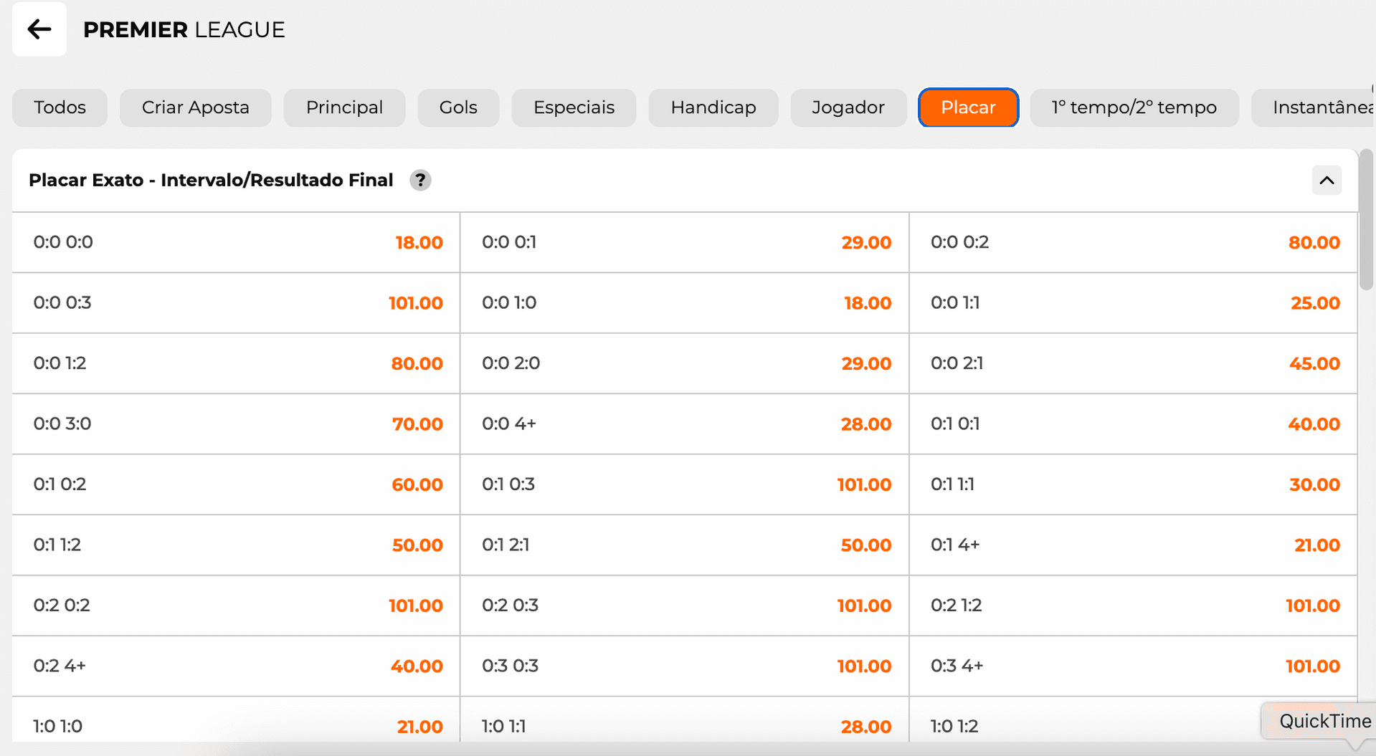The height and width of the screenshot is (756, 1376).
Task: Open the help question mark icon
Action: pyautogui.click(x=421, y=181)
